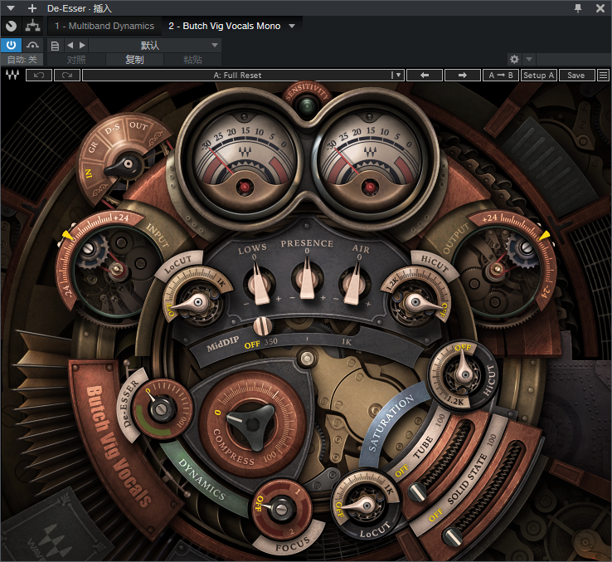Click the add insert plus icon
This screenshot has width=612, height=562.
(x=32, y=8)
